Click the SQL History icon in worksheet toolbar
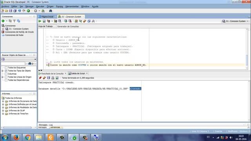The image size is (251, 141). coord(89,21)
